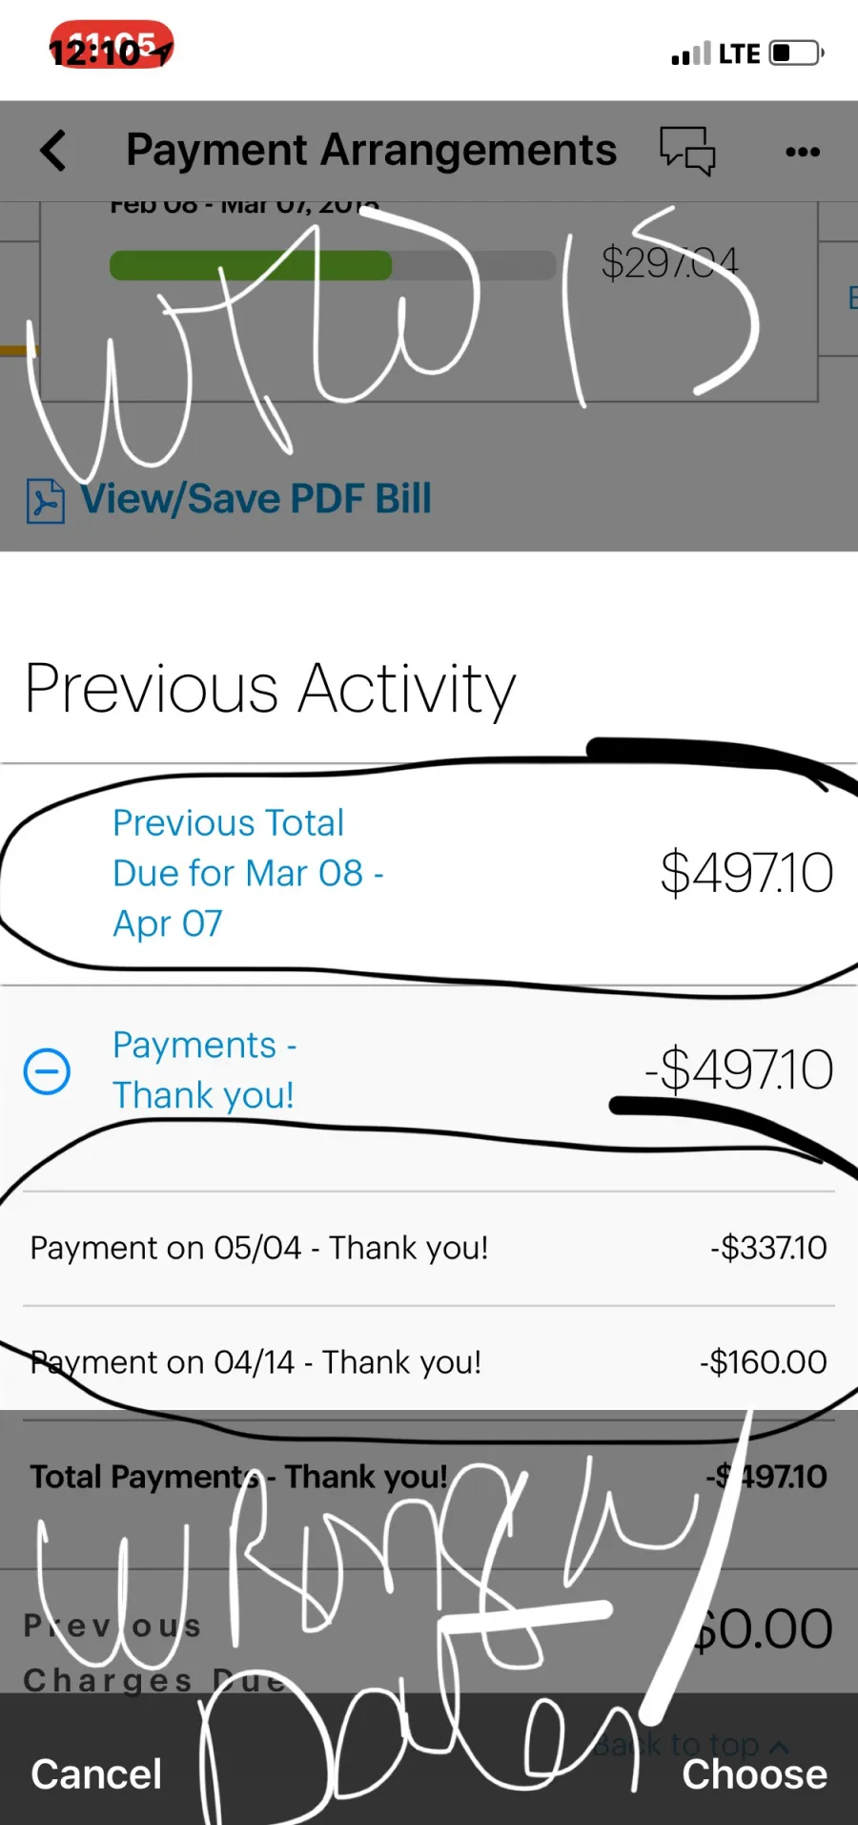Open the chat bubbles icon

(687, 151)
